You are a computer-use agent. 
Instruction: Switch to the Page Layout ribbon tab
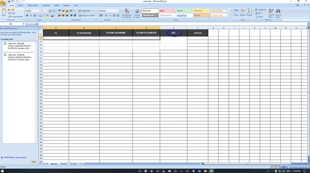click(x=33, y=5)
